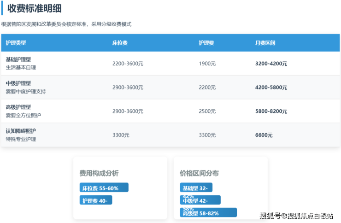Click the 床位费 55-60% bar
Image resolution: width=341 pixels, height=223 pixels.
pyautogui.click(x=104, y=188)
